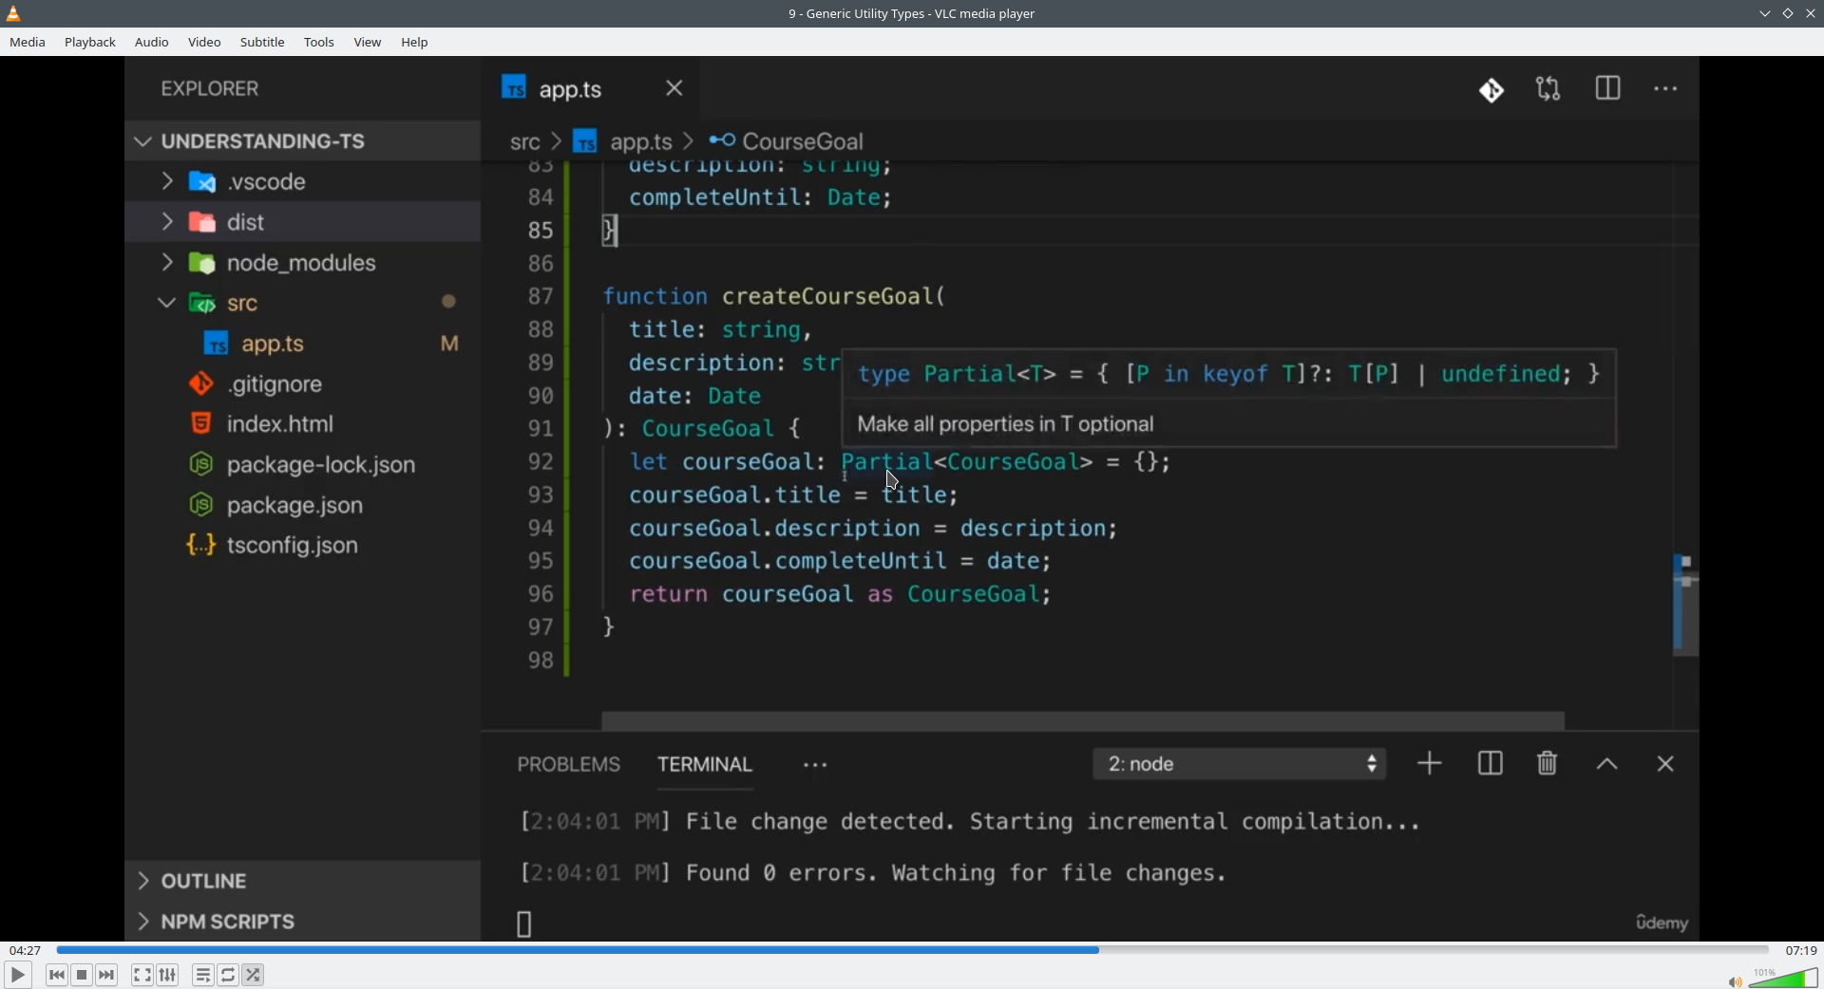Open extended settings equalizer icon
Screen dimensions: 1824x989
click(x=168, y=975)
